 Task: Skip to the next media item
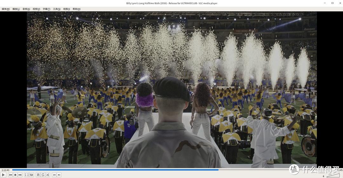20,175
